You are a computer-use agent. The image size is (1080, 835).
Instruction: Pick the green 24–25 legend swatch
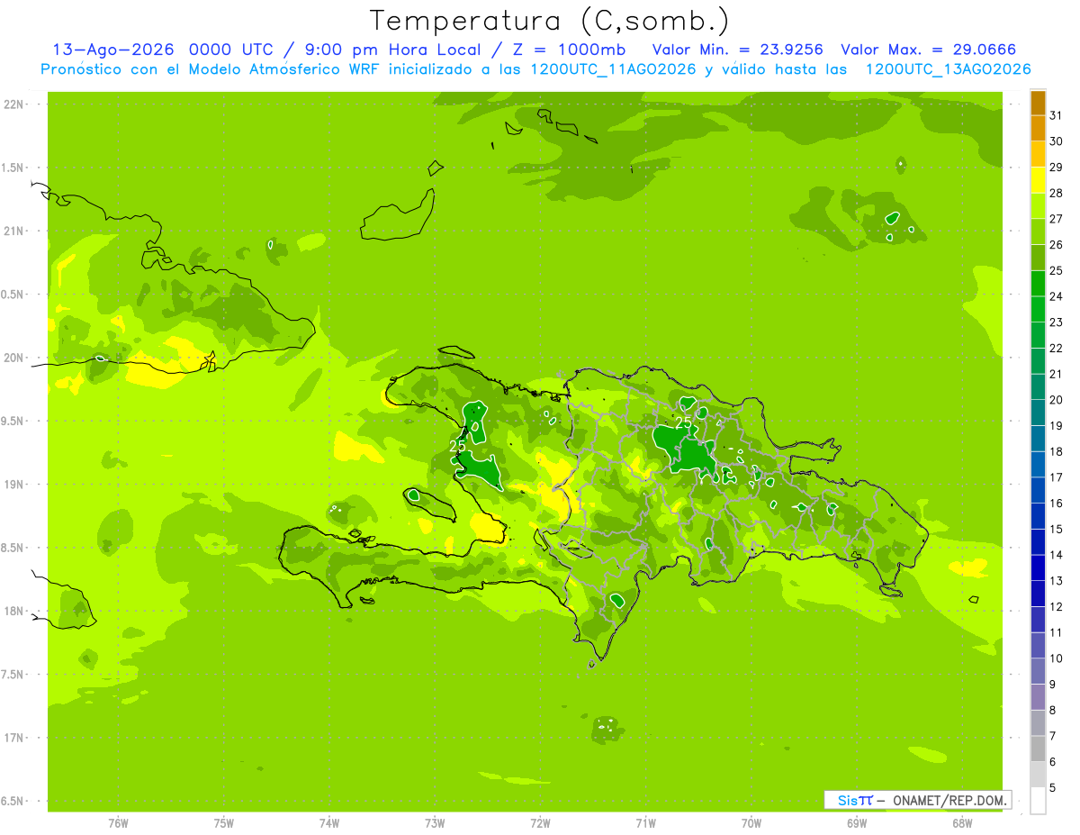coord(1038,284)
